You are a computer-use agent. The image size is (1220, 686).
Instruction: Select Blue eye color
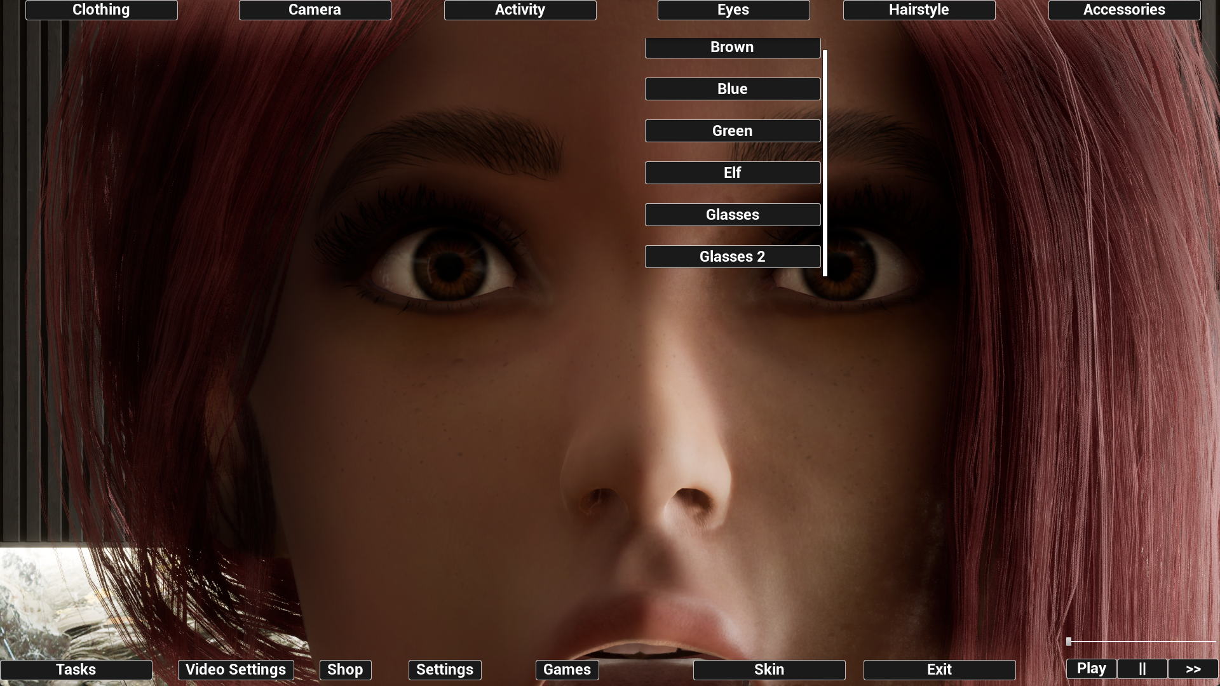[732, 89]
